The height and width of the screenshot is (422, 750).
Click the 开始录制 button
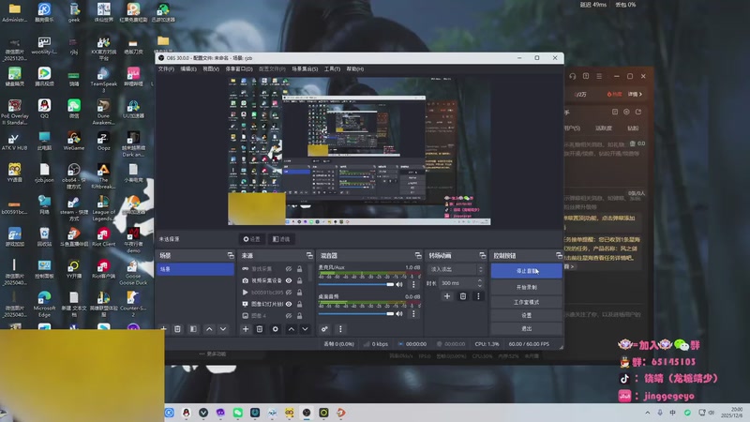click(526, 286)
